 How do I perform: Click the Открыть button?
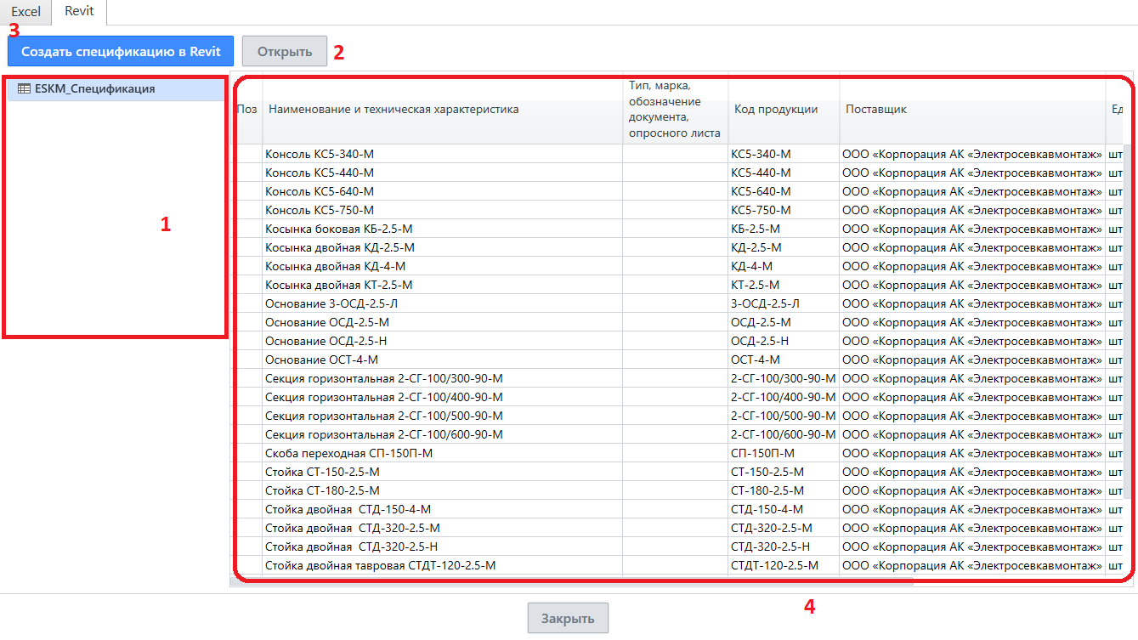click(x=284, y=51)
